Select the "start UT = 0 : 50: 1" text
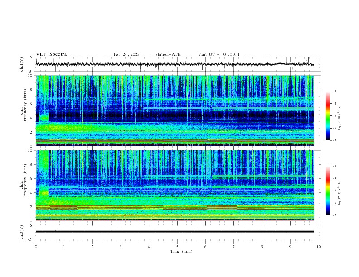The height and width of the screenshot is (277, 359). [219, 54]
